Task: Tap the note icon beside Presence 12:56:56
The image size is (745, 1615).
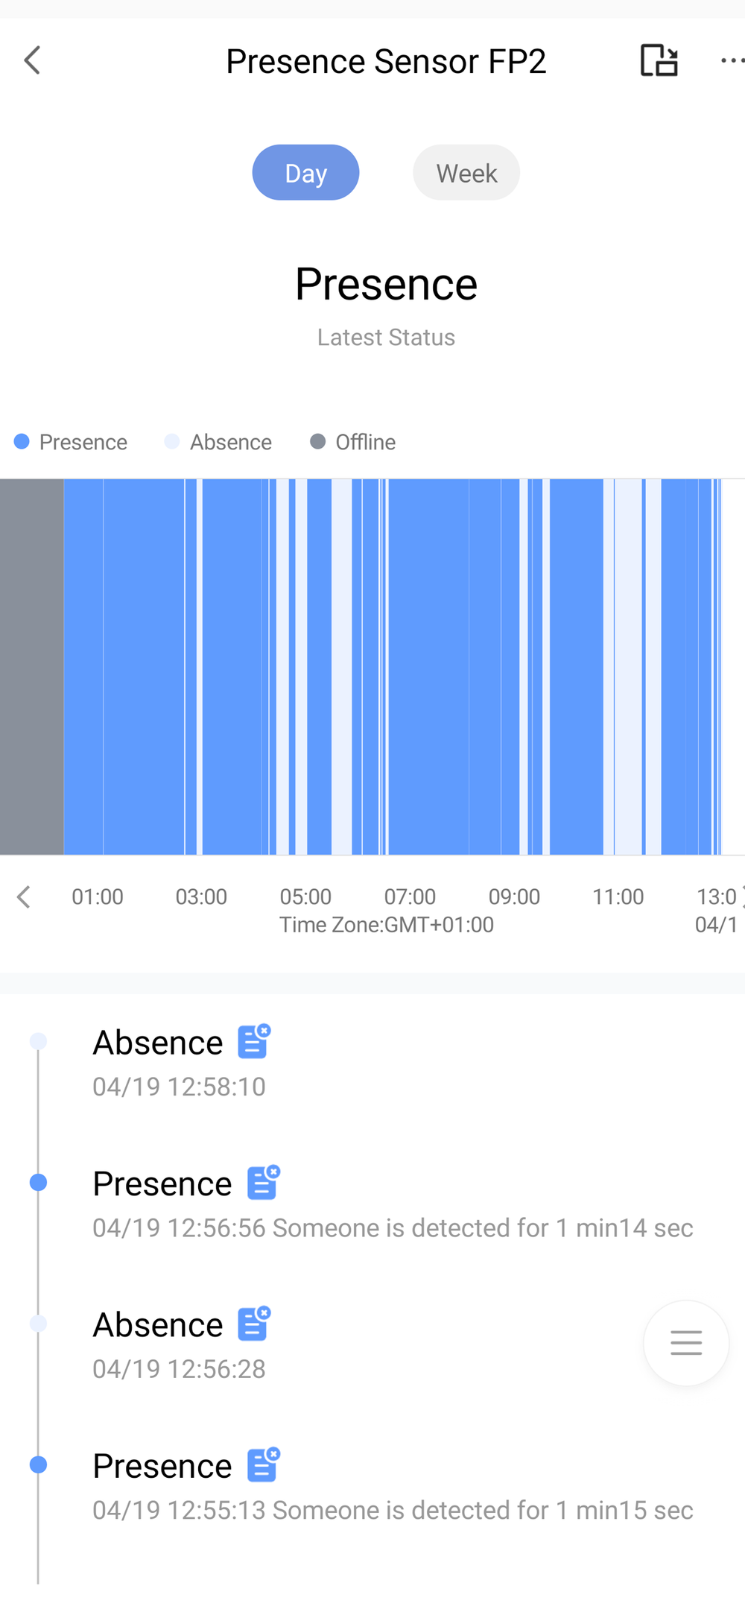Action: pos(264,1182)
